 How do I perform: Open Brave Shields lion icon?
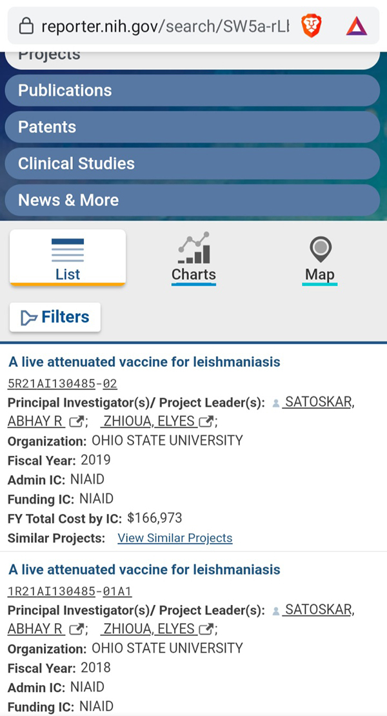tap(312, 26)
